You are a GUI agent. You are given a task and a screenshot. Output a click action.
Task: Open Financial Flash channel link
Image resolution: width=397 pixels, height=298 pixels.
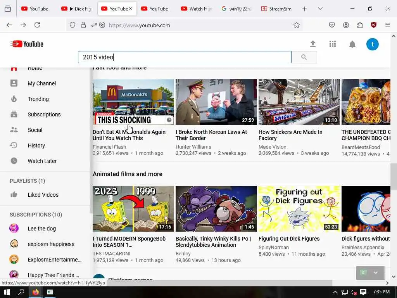109,147
